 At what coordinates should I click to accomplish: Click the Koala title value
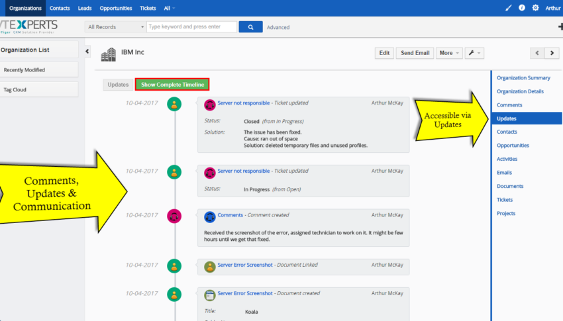pos(251,312)
